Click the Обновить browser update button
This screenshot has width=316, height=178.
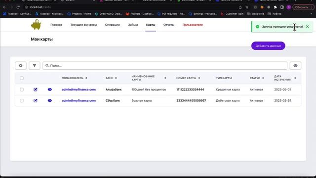303,7
